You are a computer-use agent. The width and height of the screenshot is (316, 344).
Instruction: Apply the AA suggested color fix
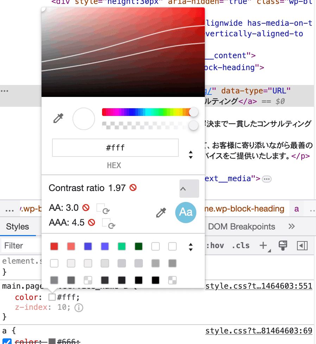[x=103, y=209]
